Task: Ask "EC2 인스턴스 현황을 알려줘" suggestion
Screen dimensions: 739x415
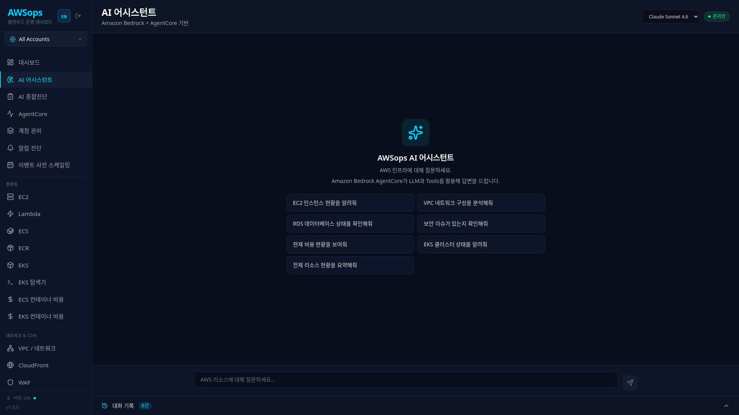Action: click(x=350, y=203)
